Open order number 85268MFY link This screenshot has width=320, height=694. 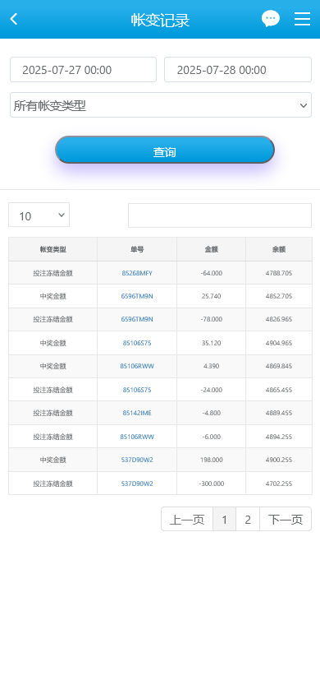click(x=137, y=273)
